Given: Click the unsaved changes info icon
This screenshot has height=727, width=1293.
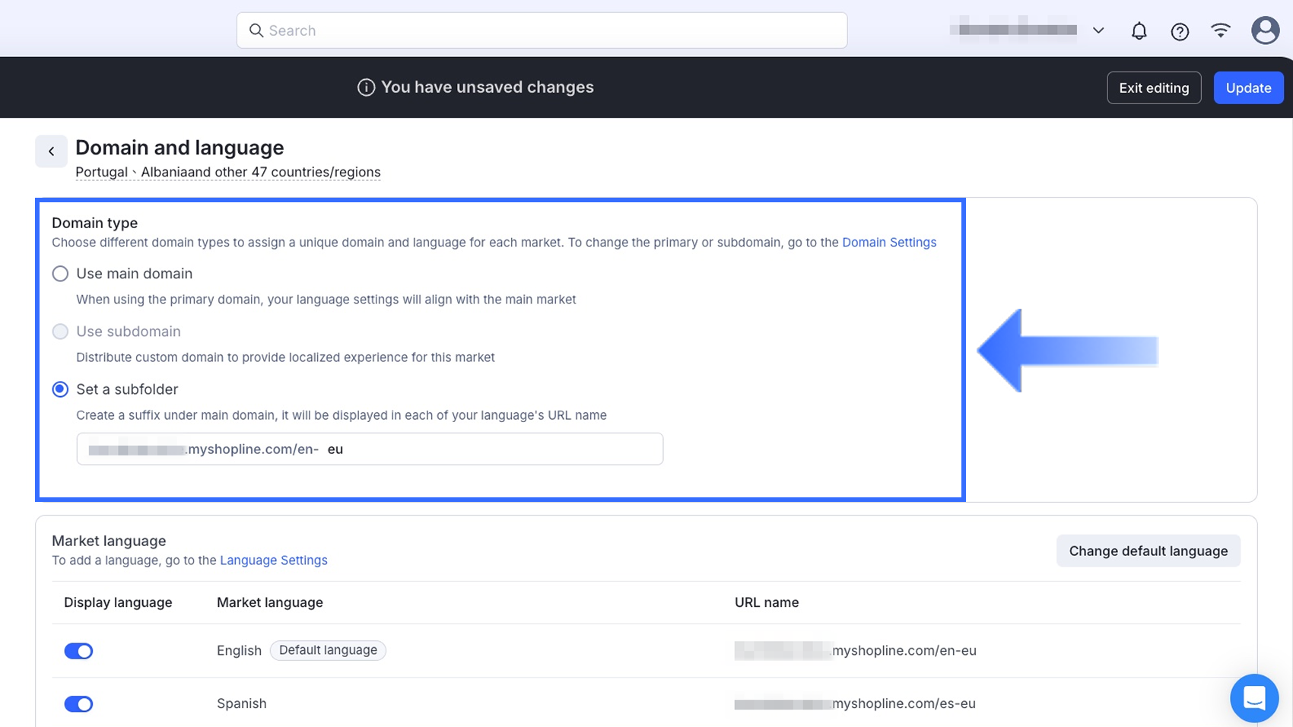Looking at the screenshot, I should click(366, 87).
